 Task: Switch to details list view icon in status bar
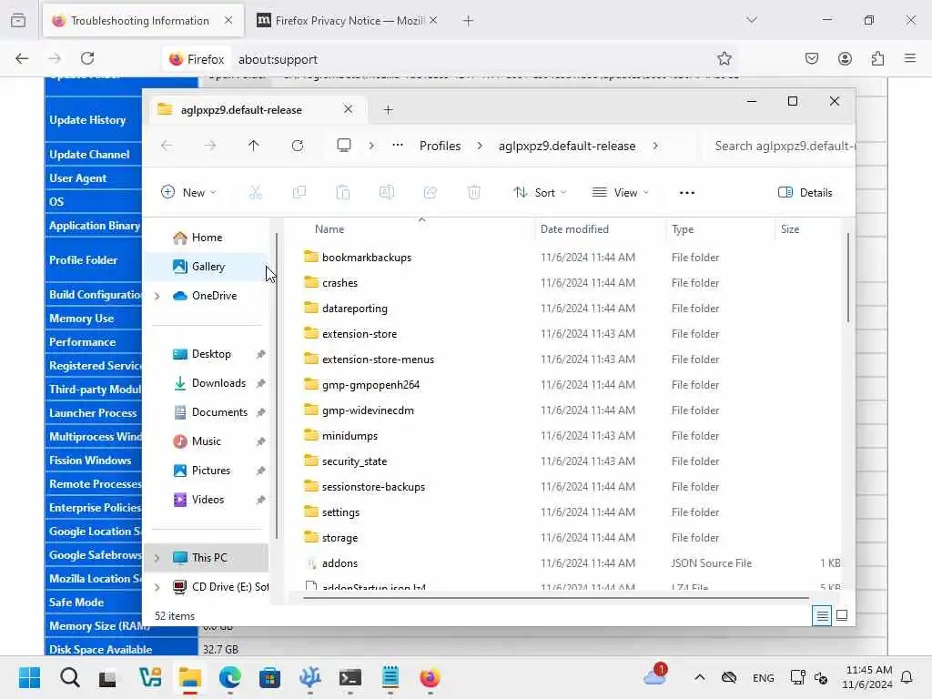(x=822, y=616)
